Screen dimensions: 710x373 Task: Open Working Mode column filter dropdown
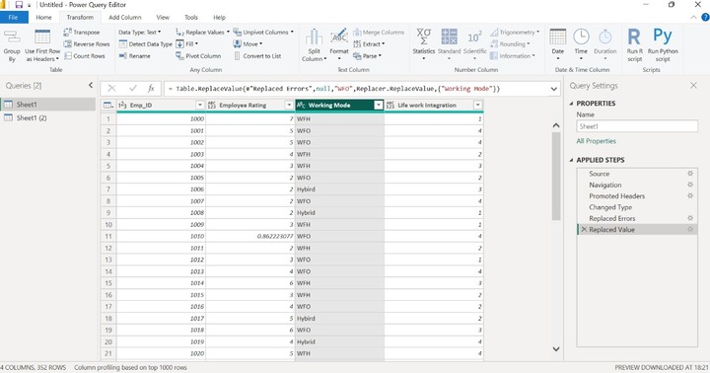point(378,106)
